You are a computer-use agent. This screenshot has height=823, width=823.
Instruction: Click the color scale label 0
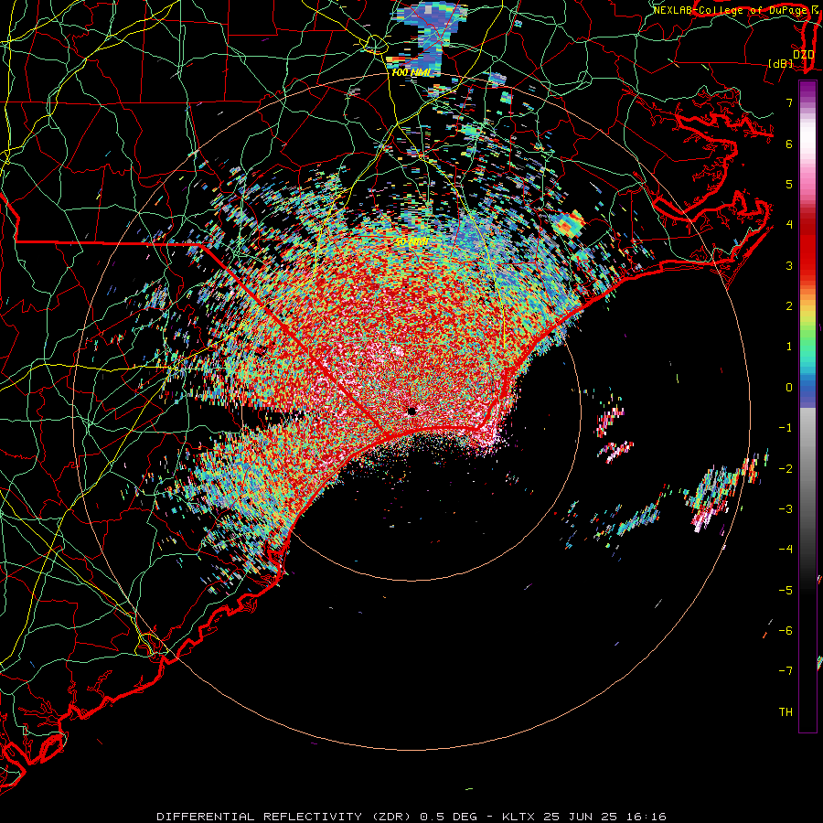pos(789,388)
